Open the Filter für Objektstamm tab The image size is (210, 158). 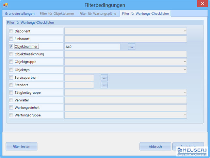click(57, 13)
